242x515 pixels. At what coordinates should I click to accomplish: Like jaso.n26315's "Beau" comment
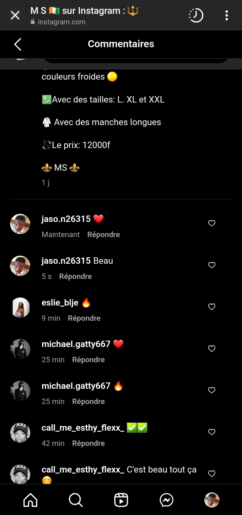pyautogui.click(x=212, y=265)
